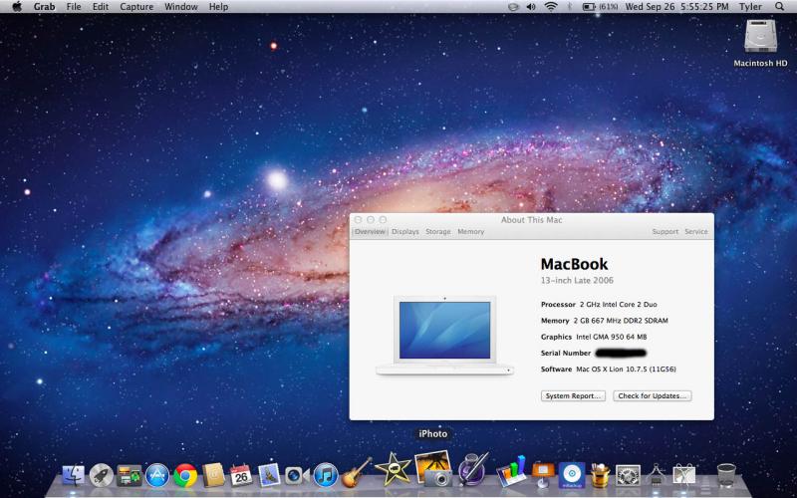The image size is (797, 498).
Task: Launch Pages ink bottle icon
Action: pyautogui.click(x=472, y=468)
